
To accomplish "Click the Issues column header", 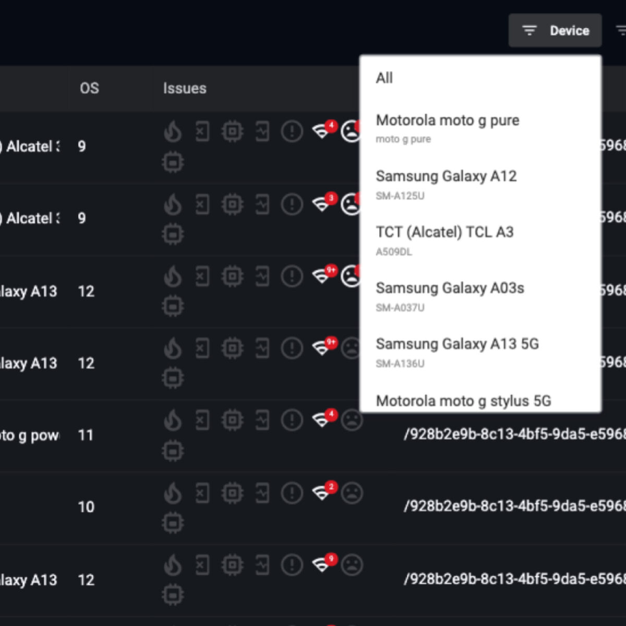I will coord(184,88).
